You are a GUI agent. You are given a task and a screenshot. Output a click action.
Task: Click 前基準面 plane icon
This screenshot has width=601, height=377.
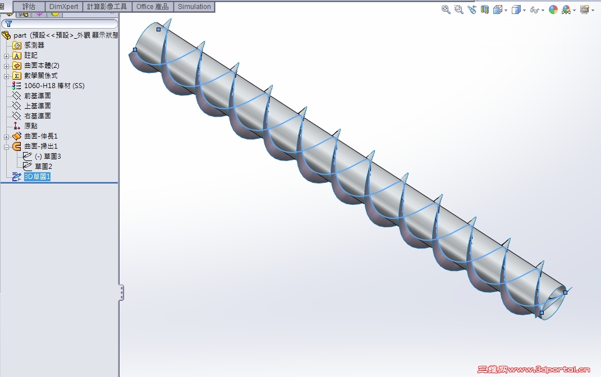[16, 96]
